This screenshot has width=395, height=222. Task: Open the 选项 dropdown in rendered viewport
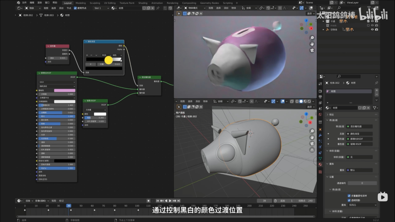(x=310, y=13)
